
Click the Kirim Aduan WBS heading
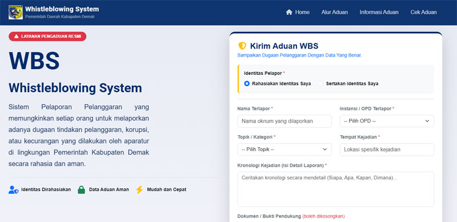click(x=284, y=46)
